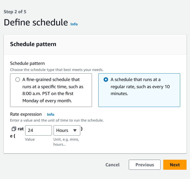Viewport: 190px width, 179px height.
Task: Click the Unit hint text below Hours
Action: tap(66, 142)
